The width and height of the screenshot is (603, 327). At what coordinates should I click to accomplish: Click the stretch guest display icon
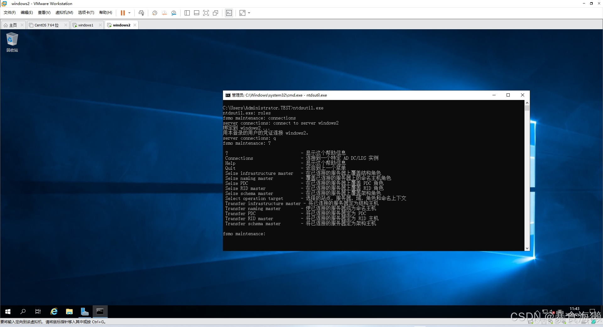coord(242,13)
